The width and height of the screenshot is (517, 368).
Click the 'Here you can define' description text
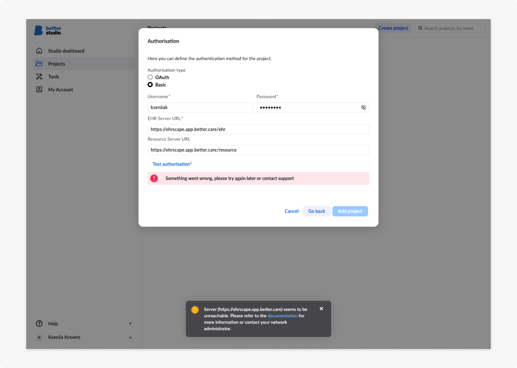coord(209,58)
